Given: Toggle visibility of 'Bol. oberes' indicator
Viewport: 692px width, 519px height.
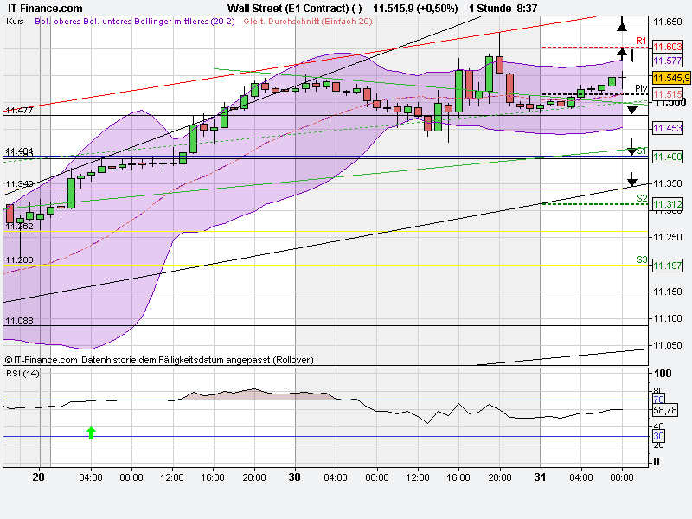Looking at the screenshot, I should tap(60, 24).
